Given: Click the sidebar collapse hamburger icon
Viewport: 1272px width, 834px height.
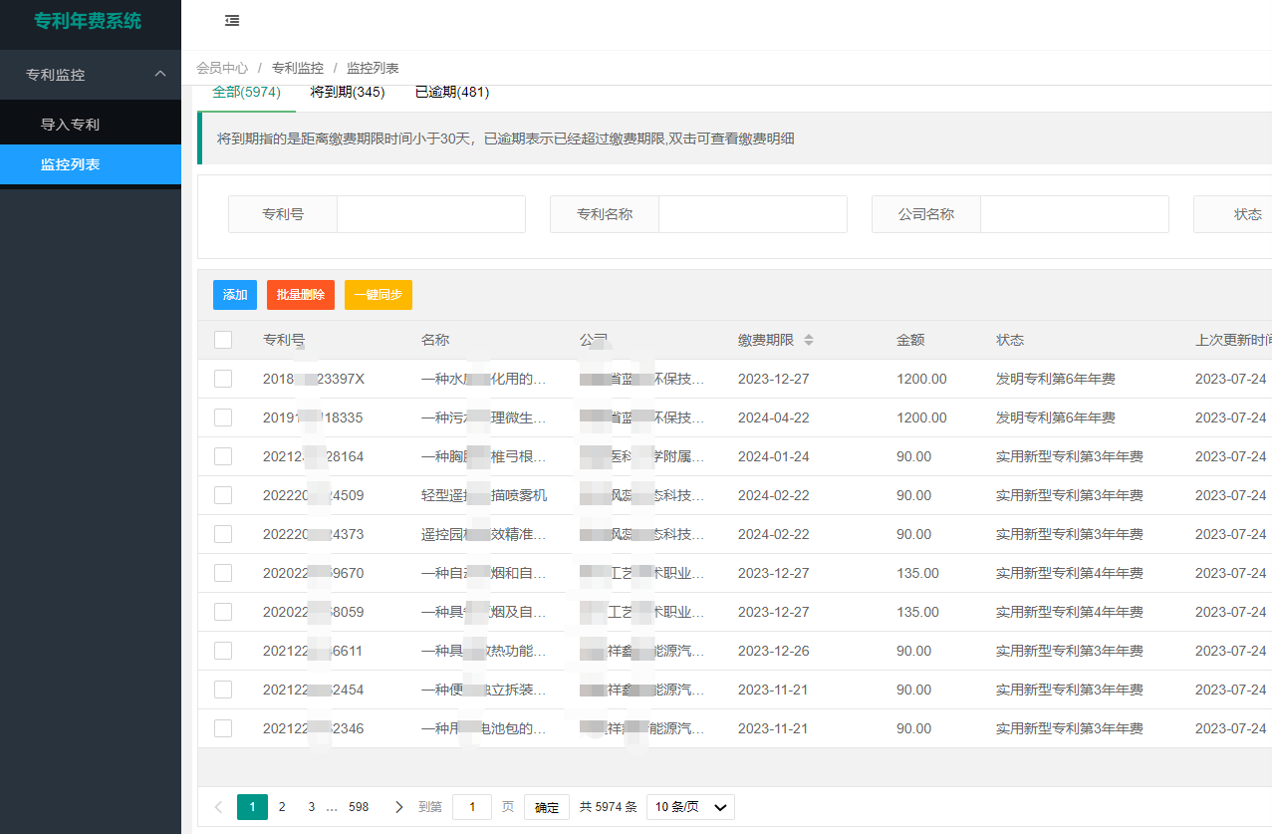Looking at the screenshot, I should [232, 20].
